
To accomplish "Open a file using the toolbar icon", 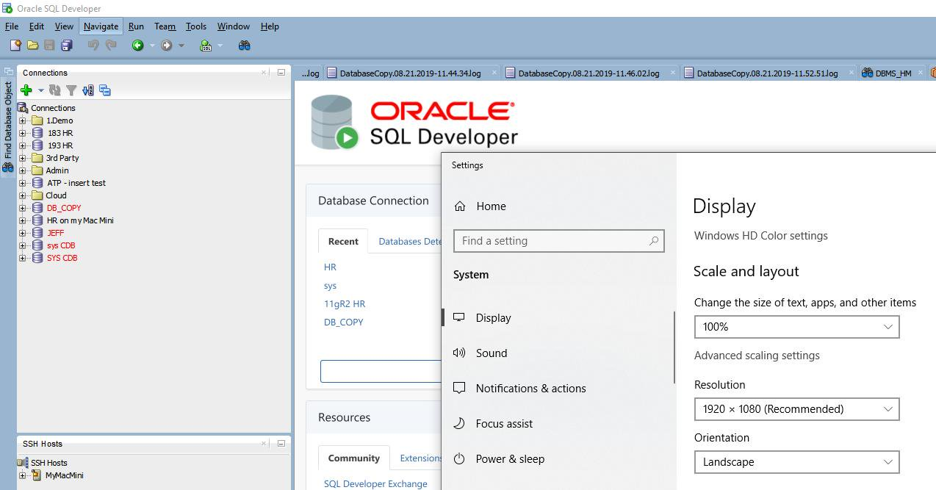I will [33, 45].
